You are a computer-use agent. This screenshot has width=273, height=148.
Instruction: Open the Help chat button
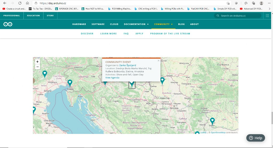pos(256,138)
